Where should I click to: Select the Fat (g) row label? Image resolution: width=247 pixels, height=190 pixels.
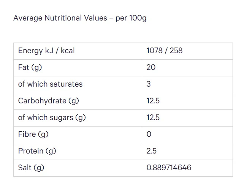tap(30, 67)
